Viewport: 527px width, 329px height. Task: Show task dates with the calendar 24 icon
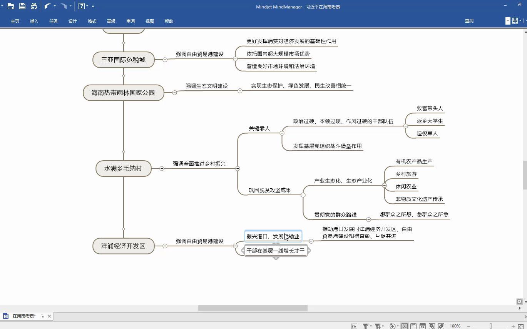(423, 326)
